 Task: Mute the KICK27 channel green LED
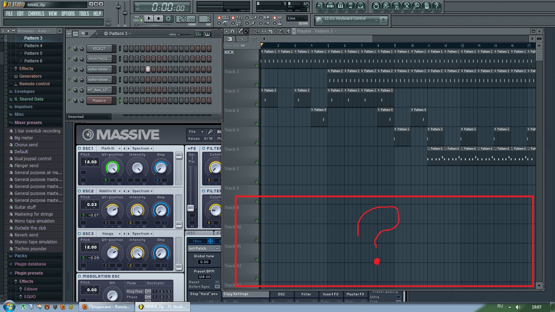[70, 49]
